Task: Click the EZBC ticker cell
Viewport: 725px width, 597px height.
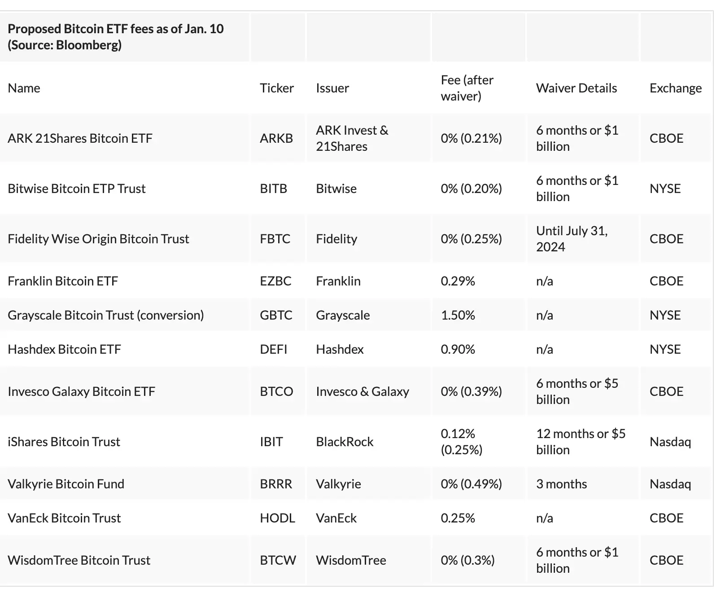Action: 275,281
